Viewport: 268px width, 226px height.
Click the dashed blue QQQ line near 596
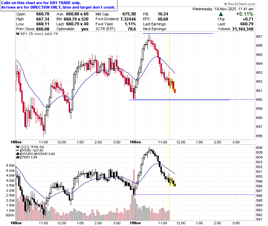195,194
